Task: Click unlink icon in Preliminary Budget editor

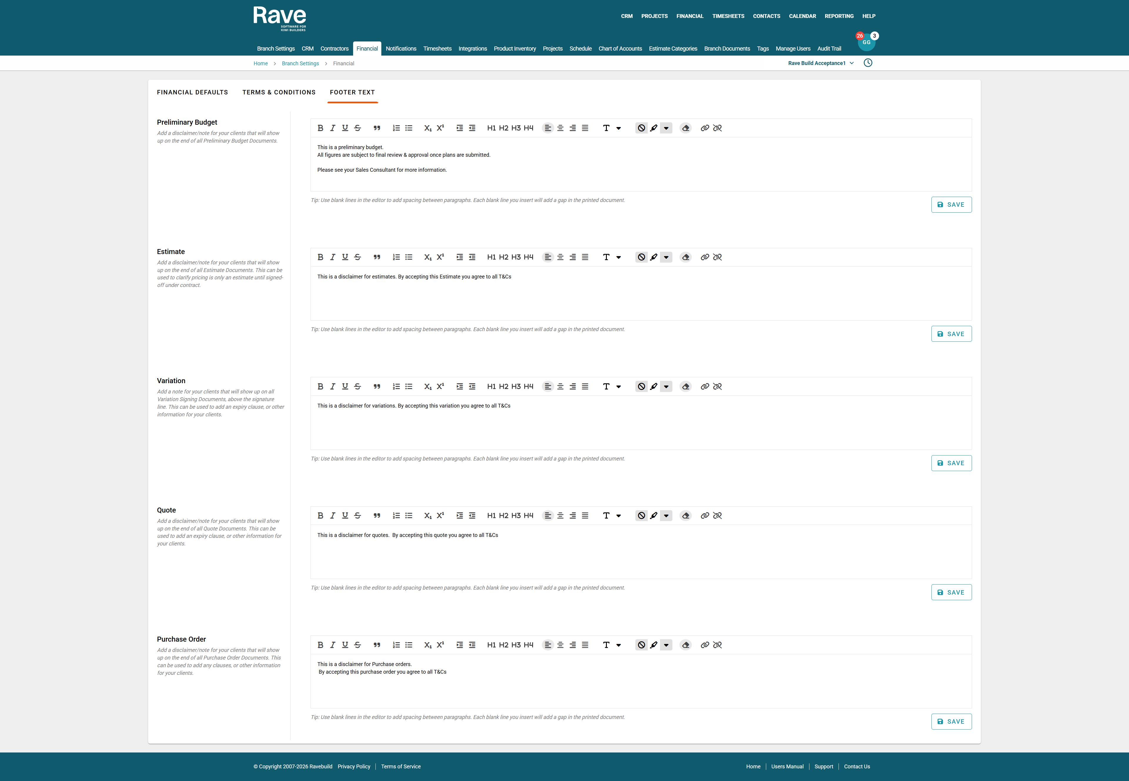Action: point(717,128)
